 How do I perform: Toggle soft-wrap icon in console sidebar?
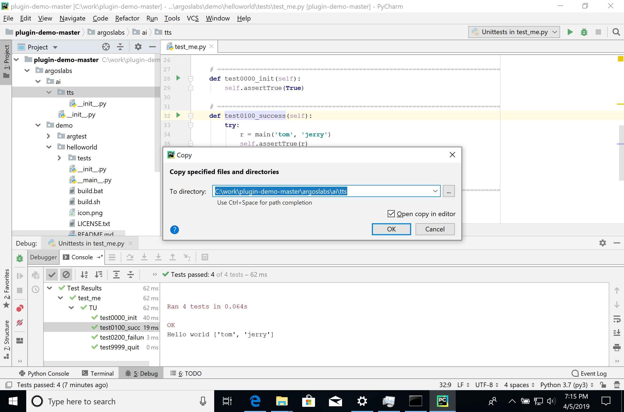[x=617, y=319]
